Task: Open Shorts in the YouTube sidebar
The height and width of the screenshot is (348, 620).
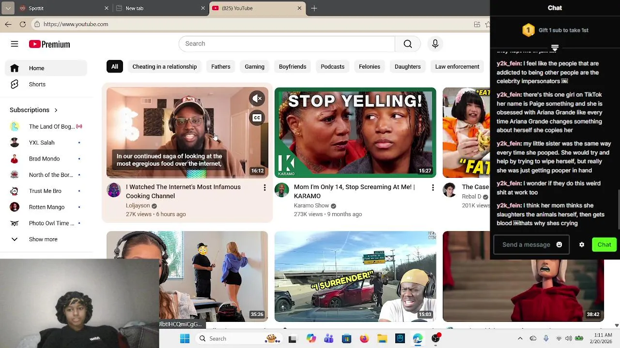Action: point(46,84)
